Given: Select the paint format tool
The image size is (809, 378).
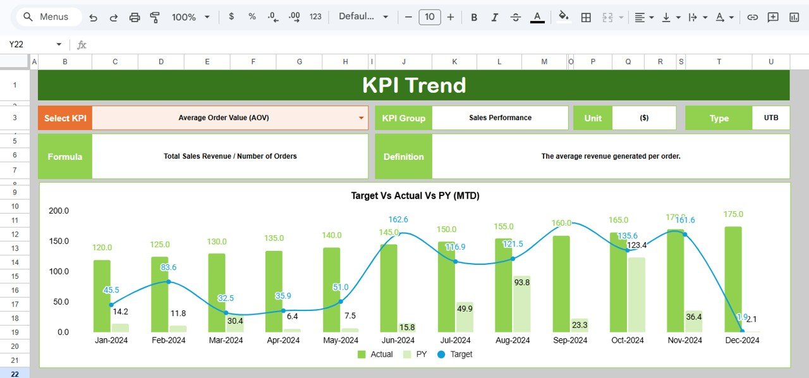Looking at the screenshot, I should [155, 17].
